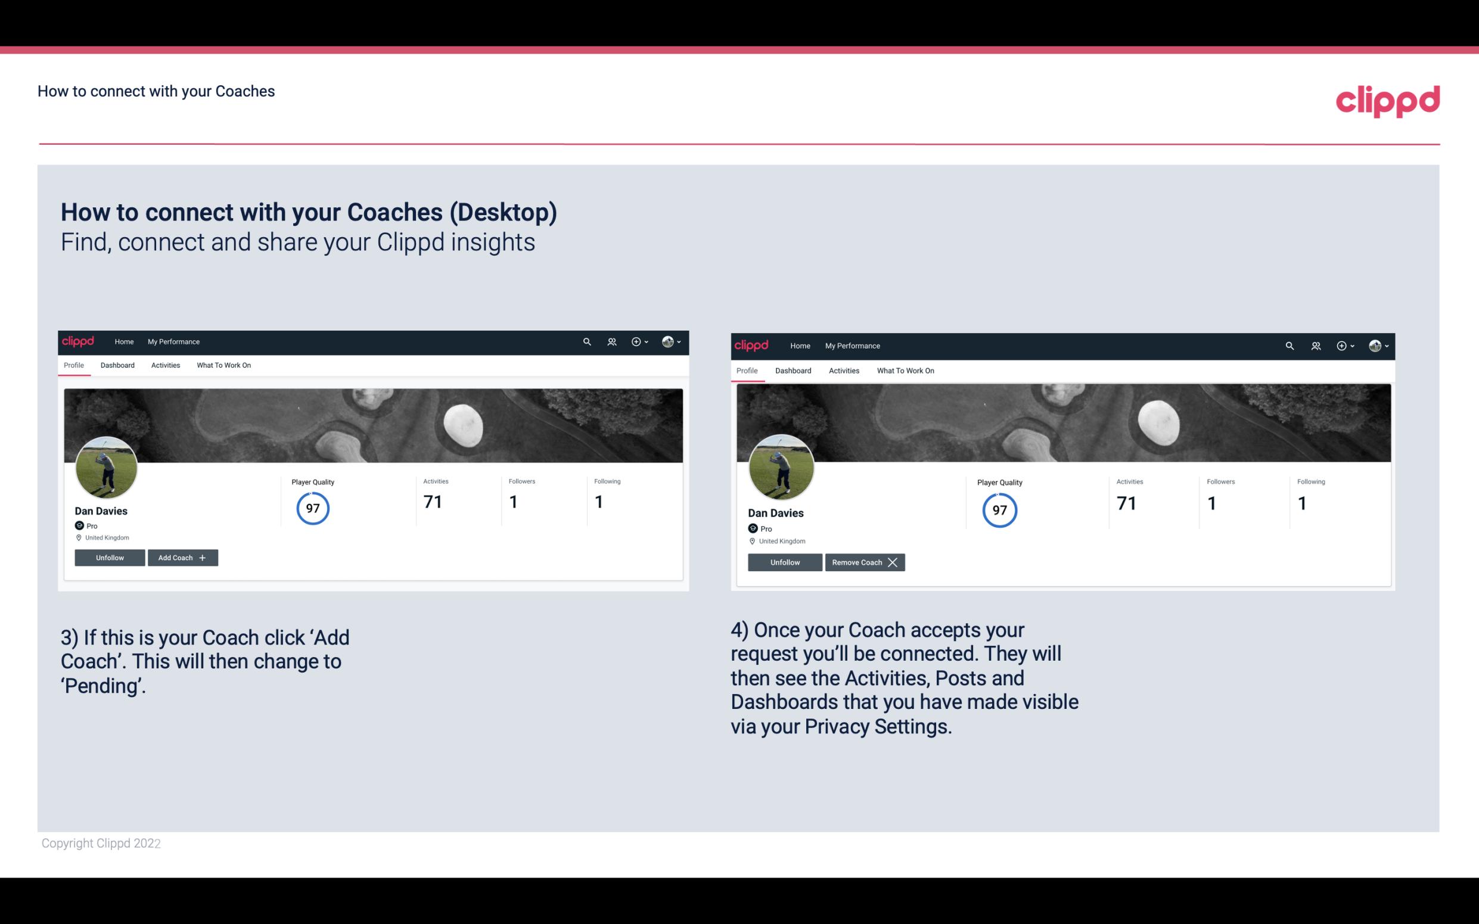Expand 'What To Work On' tab left
Screen dimensions: 1479x924
click(x=222, y=365)
